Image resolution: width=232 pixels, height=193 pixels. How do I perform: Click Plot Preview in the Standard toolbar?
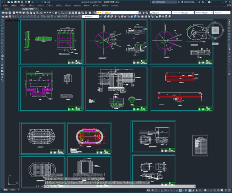pyautogui.click(x=17, y=13)
